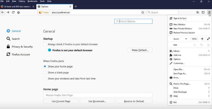Click the Back navigation arrow
The image size is (212, 109).
click(x=3, y=12)
